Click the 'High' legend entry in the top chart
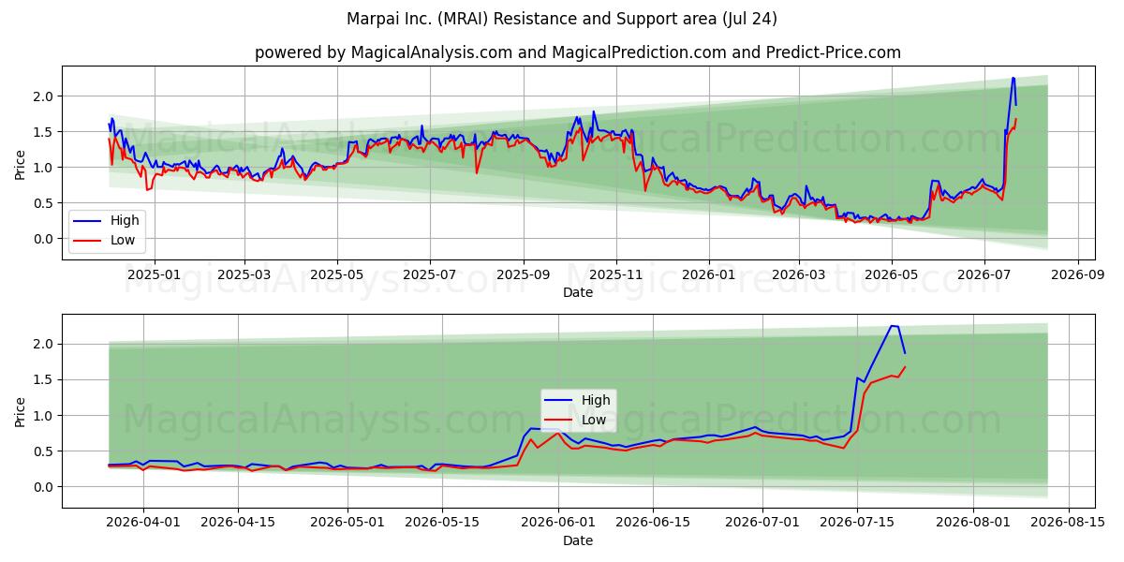The height and width of the screenshot is (562, 1124). click(124, 220)
